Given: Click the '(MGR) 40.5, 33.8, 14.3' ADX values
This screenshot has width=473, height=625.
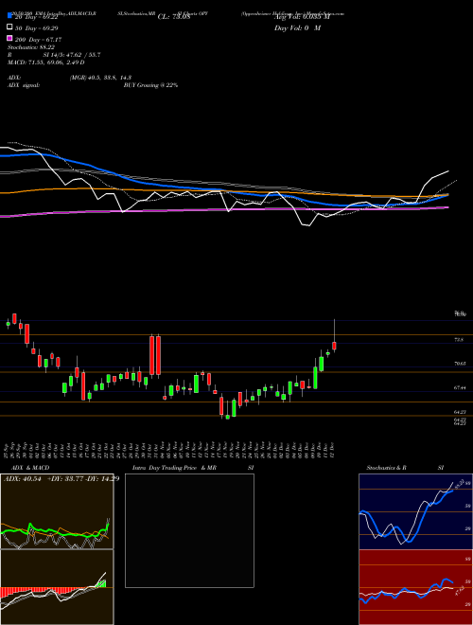Looking at the screenshot, I should tap(100, 78).
